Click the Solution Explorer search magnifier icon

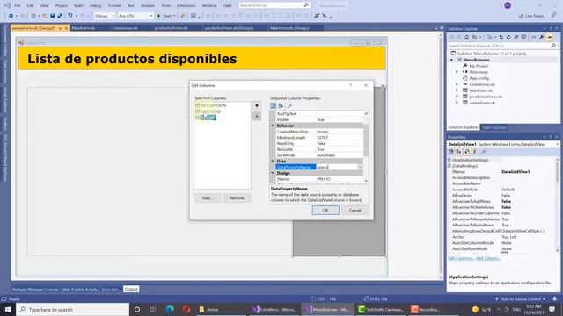(x=553, y=46)
